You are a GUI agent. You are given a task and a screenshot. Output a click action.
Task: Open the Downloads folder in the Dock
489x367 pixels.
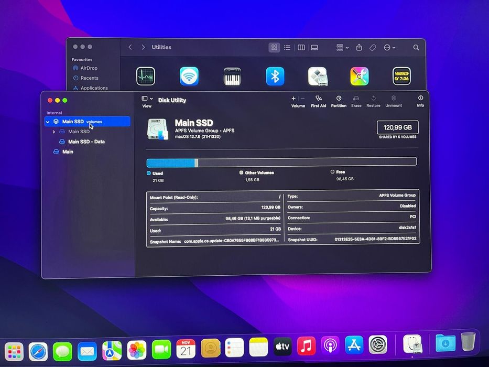pos(445,343)
